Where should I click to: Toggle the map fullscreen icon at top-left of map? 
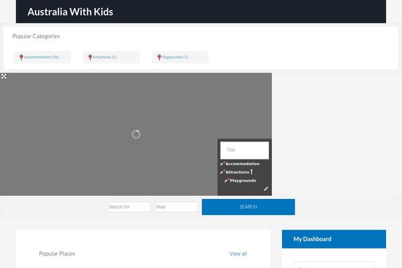4,76
